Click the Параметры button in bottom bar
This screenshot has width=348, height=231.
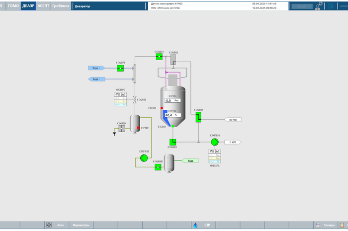point(81,225)
